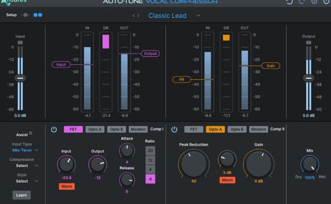Select Opto A mode for Comp II
The image size is (331, 204).
(x=215, y=129)
